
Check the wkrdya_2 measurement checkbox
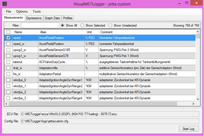8,92
